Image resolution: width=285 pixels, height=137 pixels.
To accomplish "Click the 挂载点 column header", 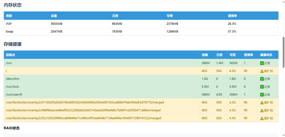I will [11, 55].
